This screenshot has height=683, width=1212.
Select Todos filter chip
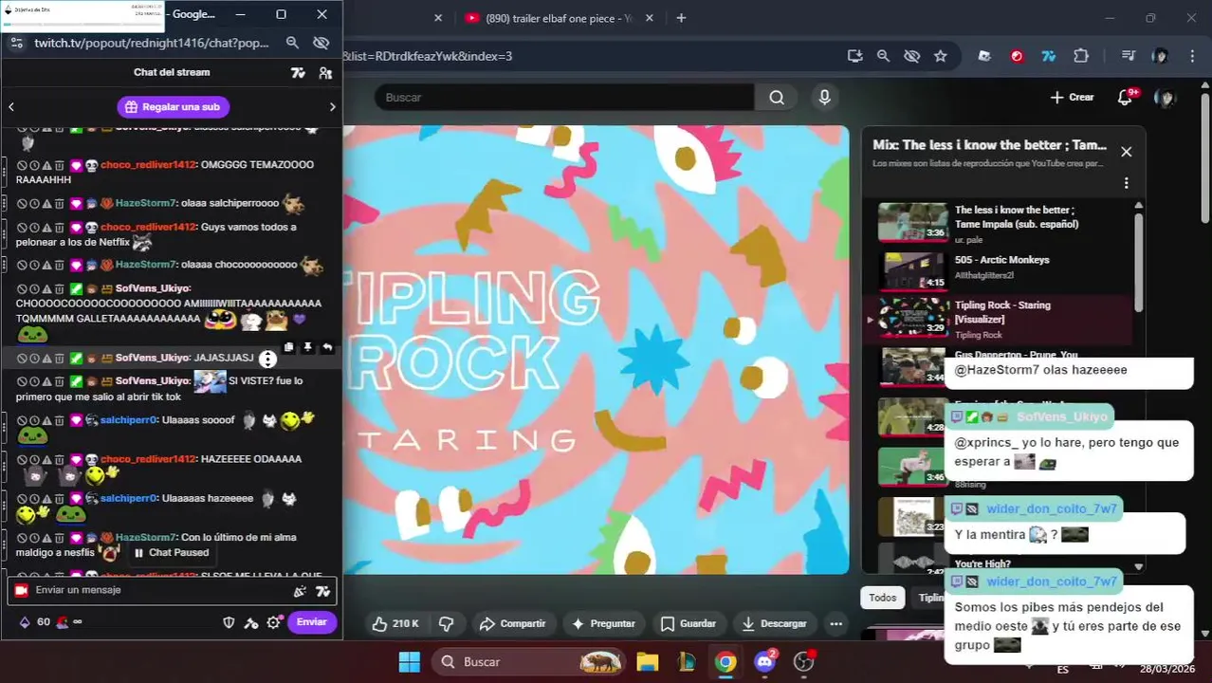tap(883, 598)
